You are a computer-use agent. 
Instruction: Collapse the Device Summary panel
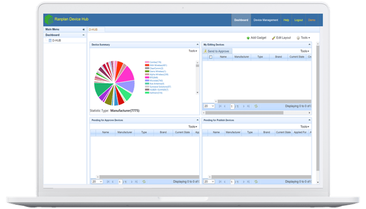[x=197, y=45]
